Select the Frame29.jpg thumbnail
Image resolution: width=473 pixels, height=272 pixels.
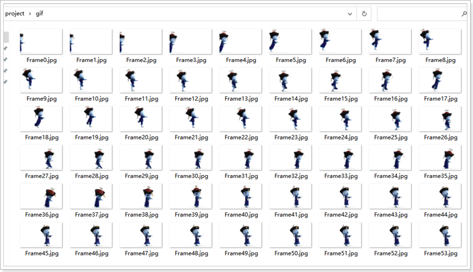(x=141, y=158)
